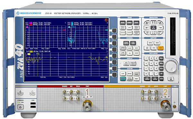
Task: Push the down arrow navigation key
Action: coord(153,33)
